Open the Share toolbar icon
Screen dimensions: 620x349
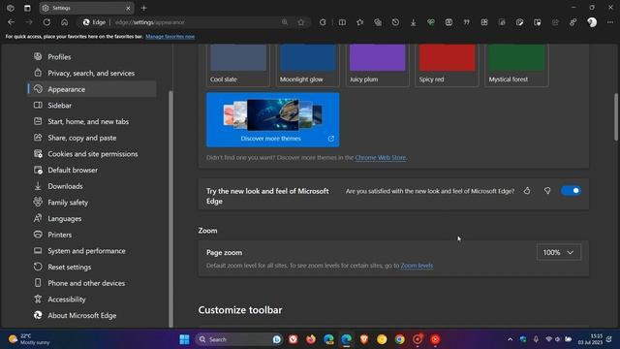pyautogui.click(x=555, y=22)
